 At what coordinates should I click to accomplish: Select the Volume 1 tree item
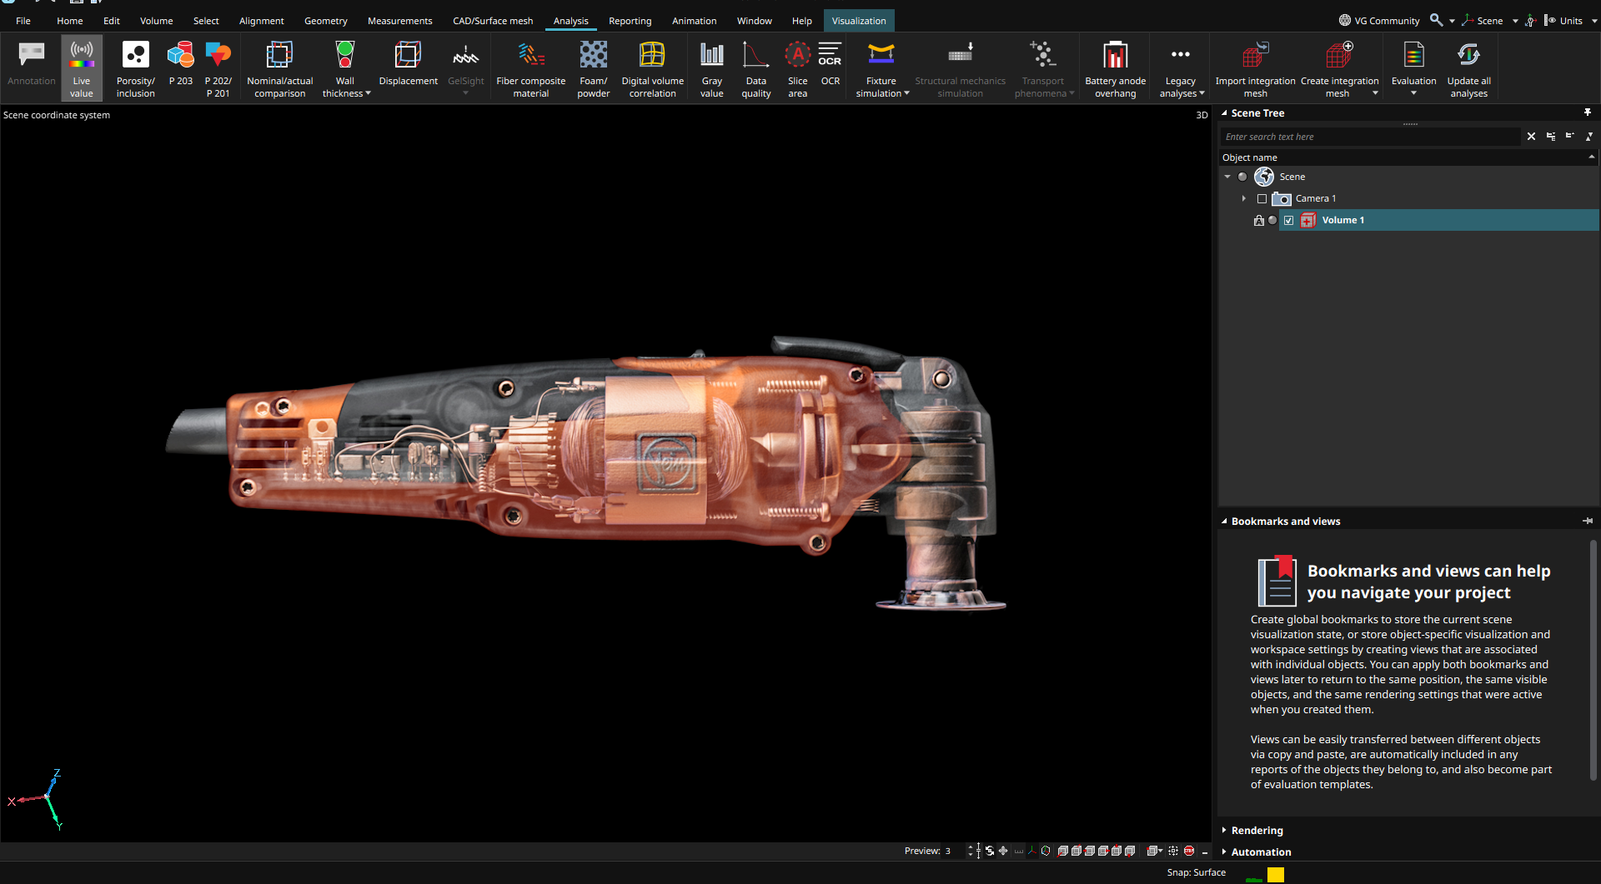pos(1438,220)
